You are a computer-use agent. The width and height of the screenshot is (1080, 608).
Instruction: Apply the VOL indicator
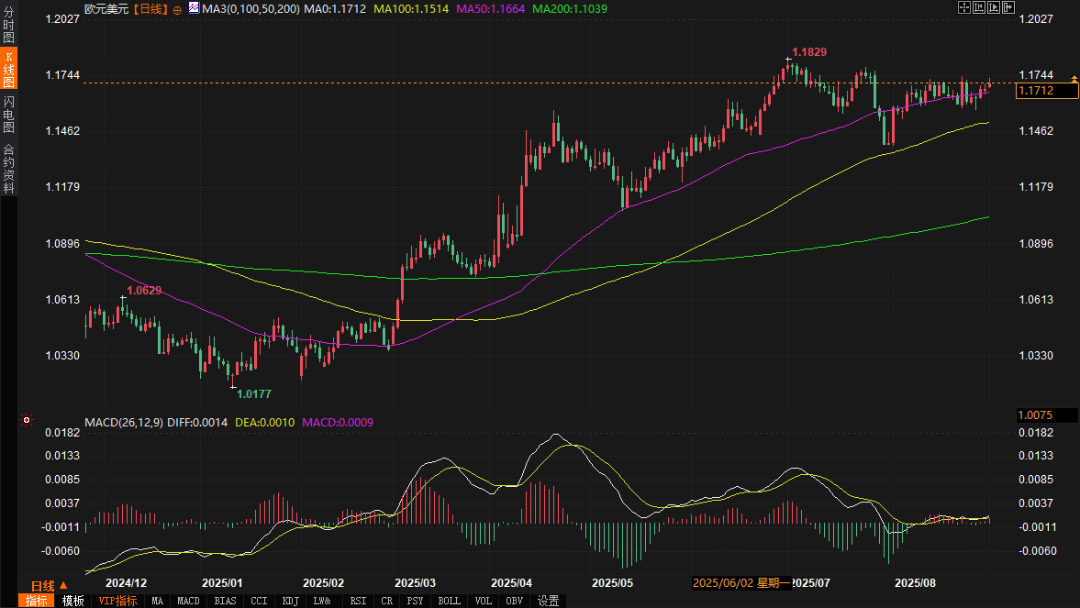483,601
